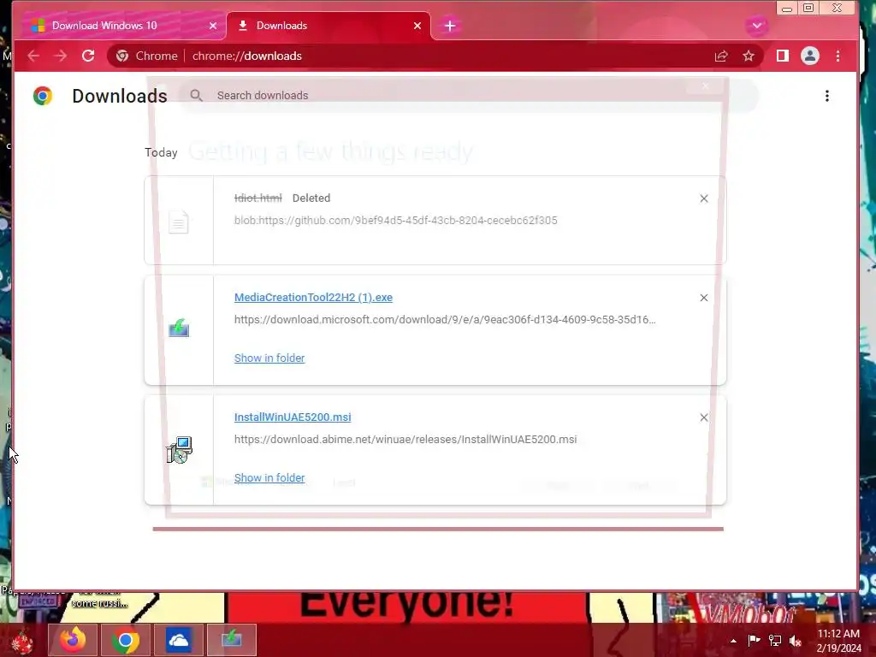Click the chrome://downloads address bar
This screenshot has height=657, width=876.
point(435,56)
